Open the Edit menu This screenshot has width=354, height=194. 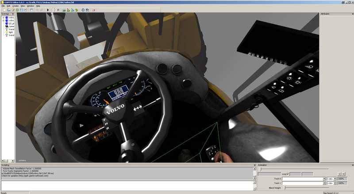[8, 6]
